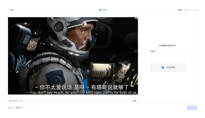The width and height of the screenshot is (205, 118).
Task: Close the AI字幕 window
Action: point(197,10)
